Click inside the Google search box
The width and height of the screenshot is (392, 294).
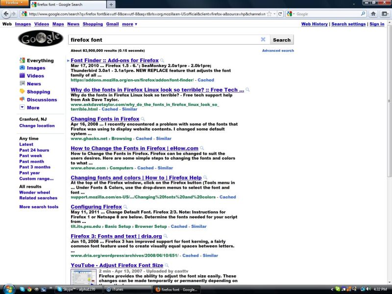147,40
